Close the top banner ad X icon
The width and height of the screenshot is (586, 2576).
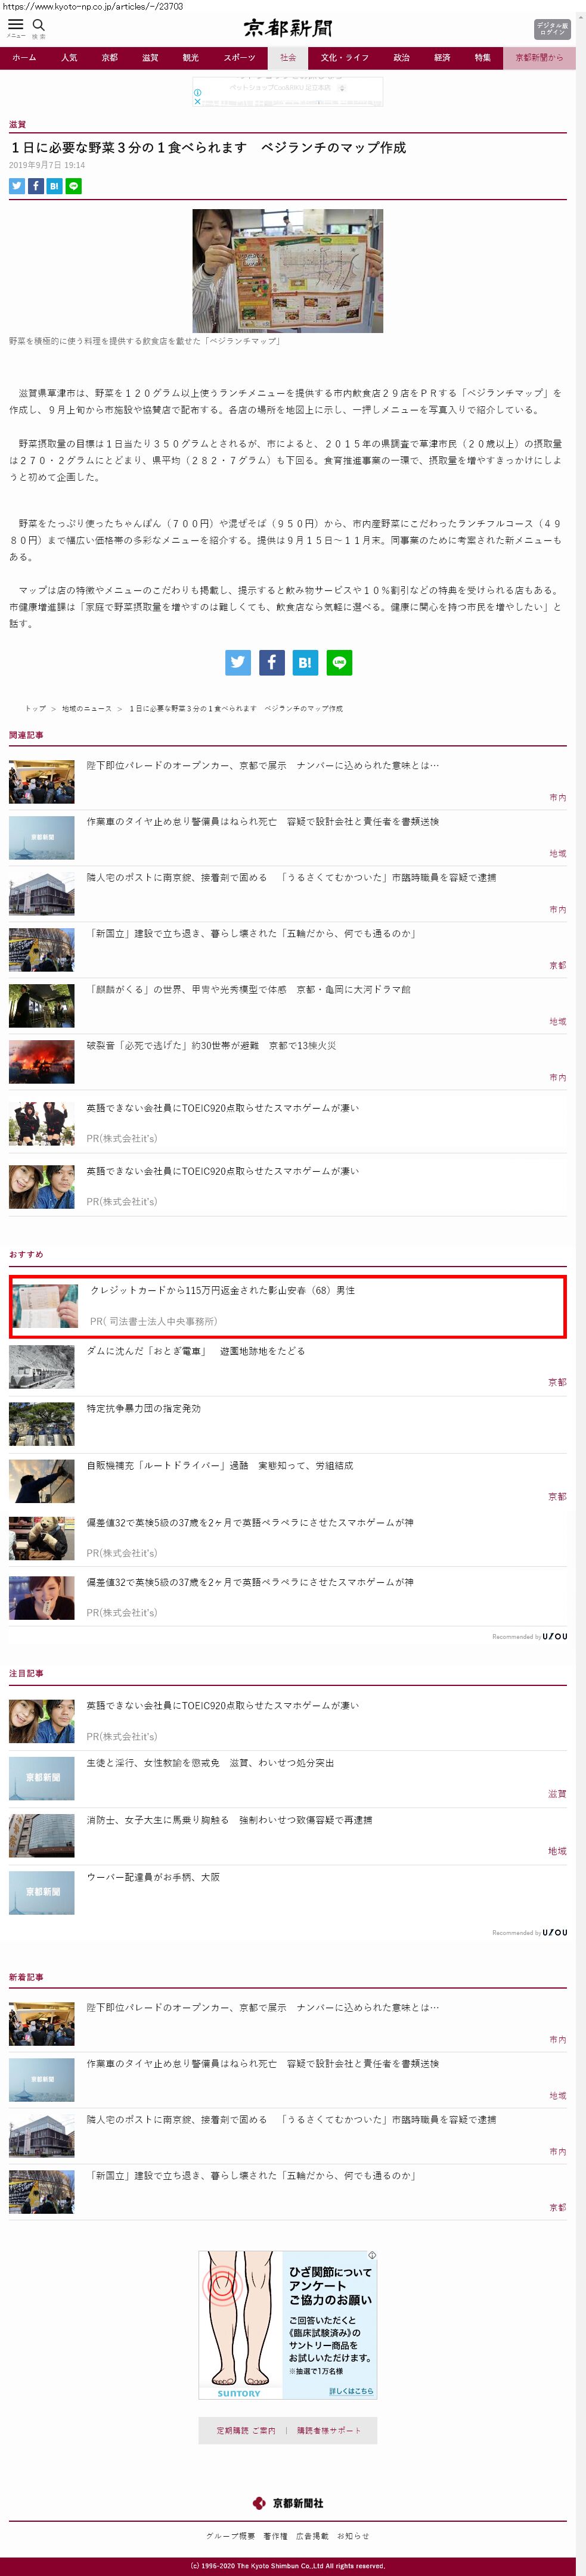coord(197,101)
